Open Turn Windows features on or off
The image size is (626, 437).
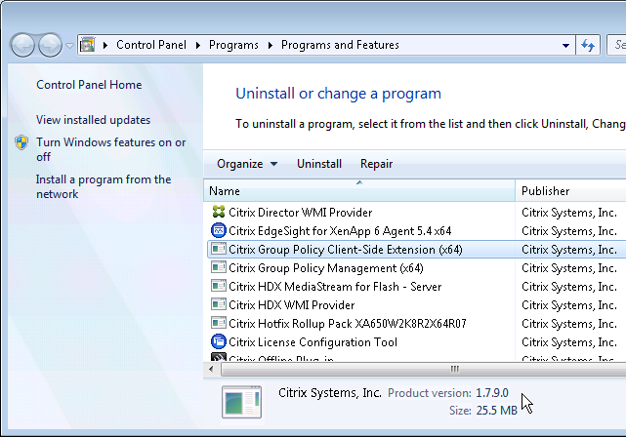110,149
